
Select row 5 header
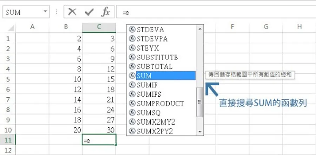(8, 79)
